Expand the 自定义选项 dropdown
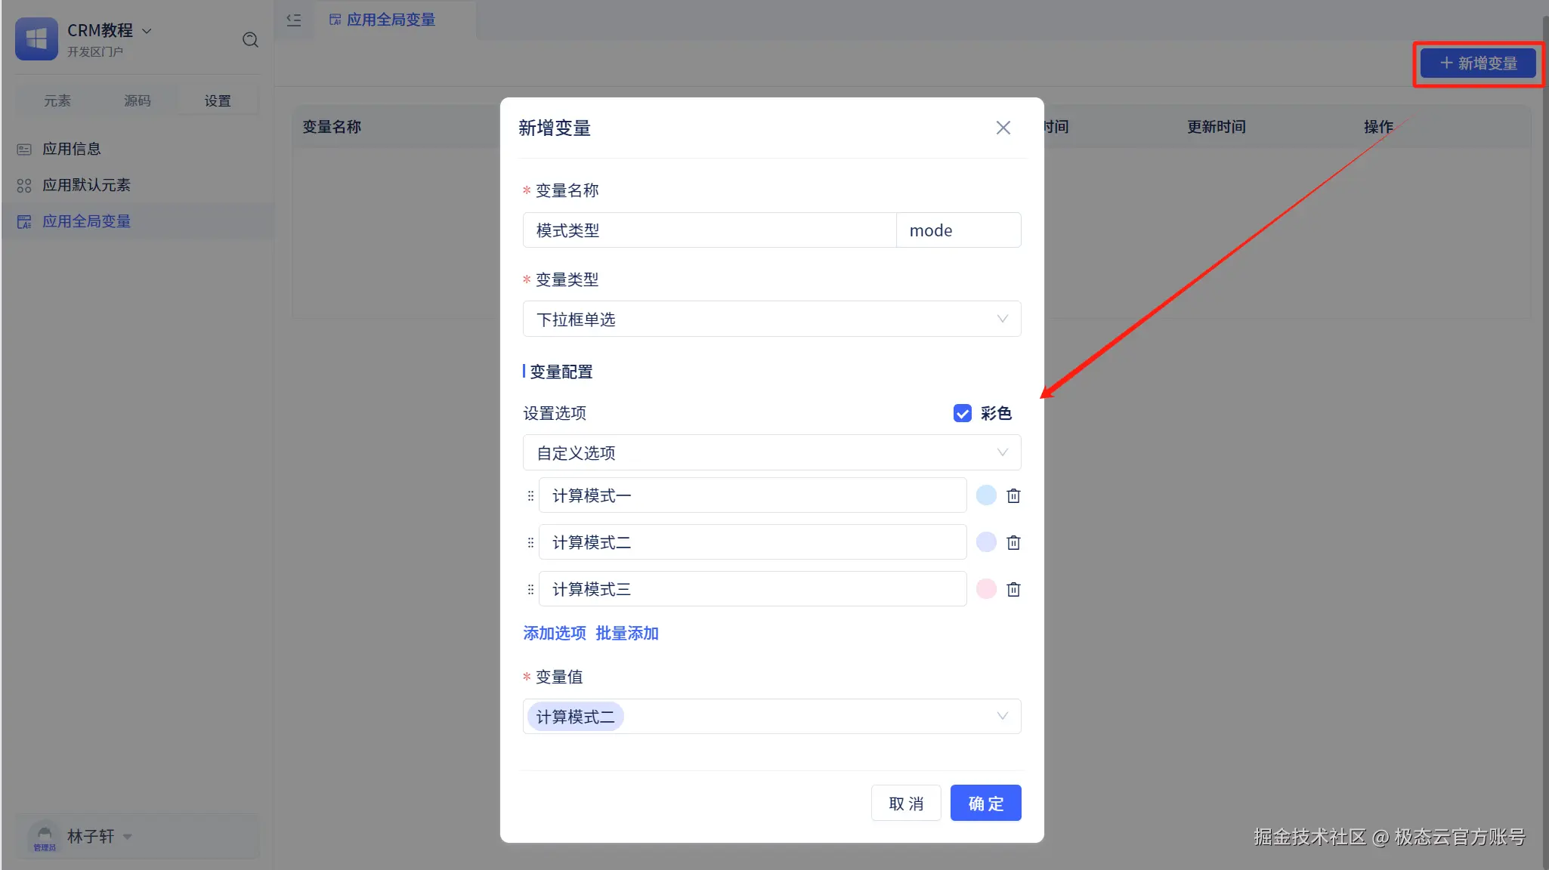 click(x=771, y=452)
